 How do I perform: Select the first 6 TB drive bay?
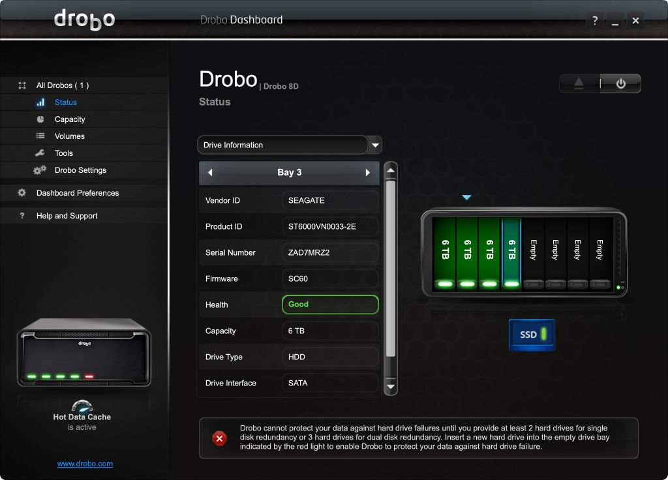tap(445, 254)
